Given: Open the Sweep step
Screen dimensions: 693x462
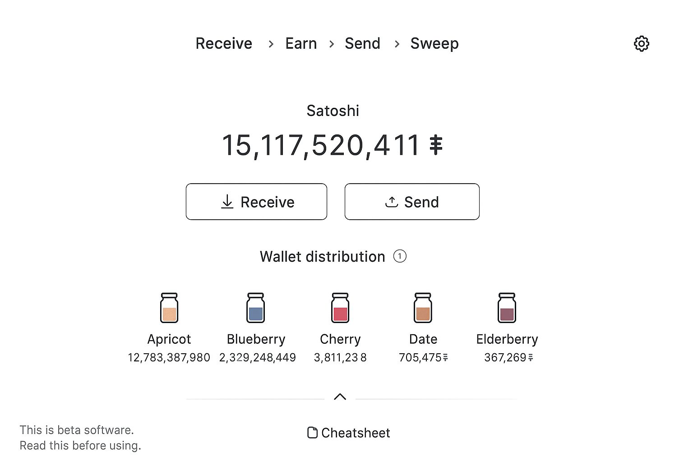Looking at the screenshot, I should click(434, 43).
